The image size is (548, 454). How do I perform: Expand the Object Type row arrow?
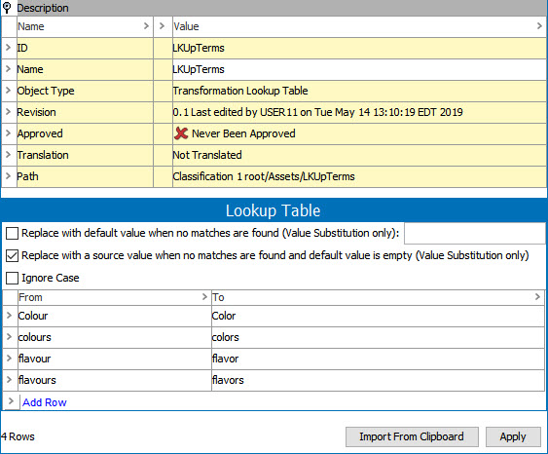[9, 91]
